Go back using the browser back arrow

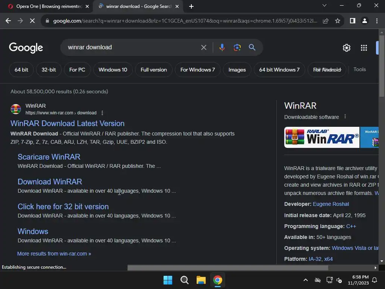click(x=8, y=21)
